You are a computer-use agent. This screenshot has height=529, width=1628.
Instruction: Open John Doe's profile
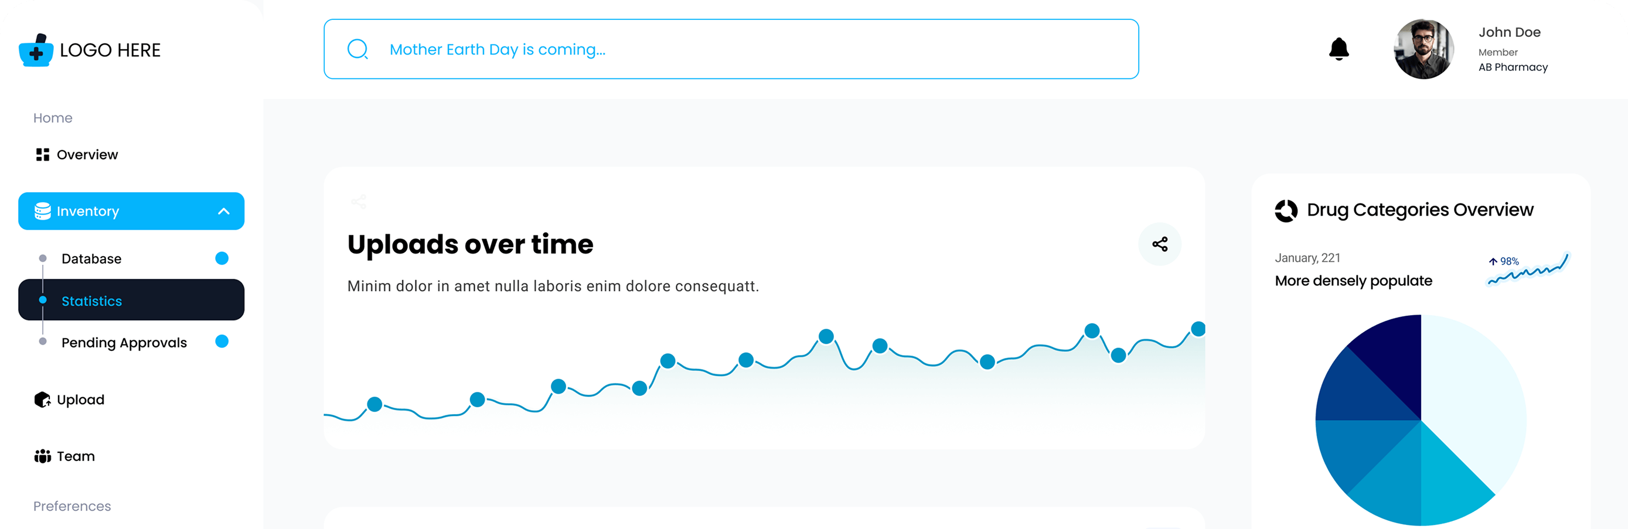click(x=1424, y=49)
